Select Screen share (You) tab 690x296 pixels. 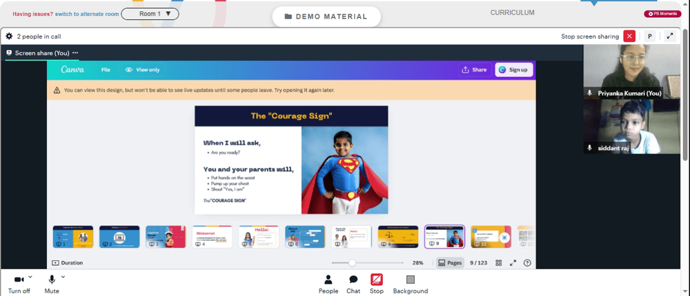tap(42, 53)
